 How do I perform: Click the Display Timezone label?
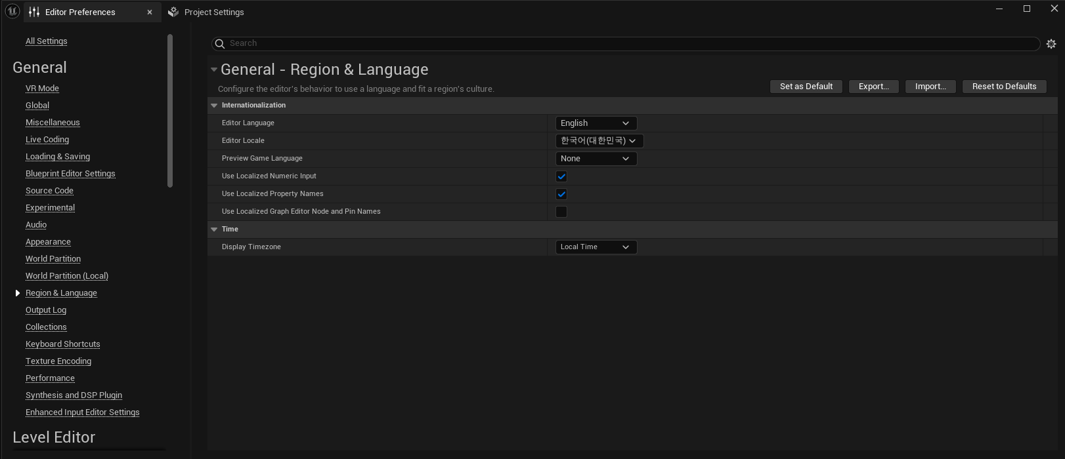click(x=251, y=247)
